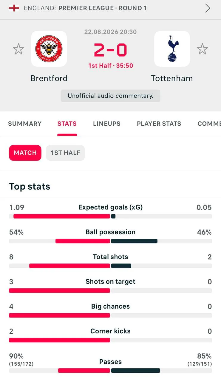This screenshot has width=221, height=382.
Task: Open the LINEUPS tab
Action: pyautogui.click(x=107, y=124)
